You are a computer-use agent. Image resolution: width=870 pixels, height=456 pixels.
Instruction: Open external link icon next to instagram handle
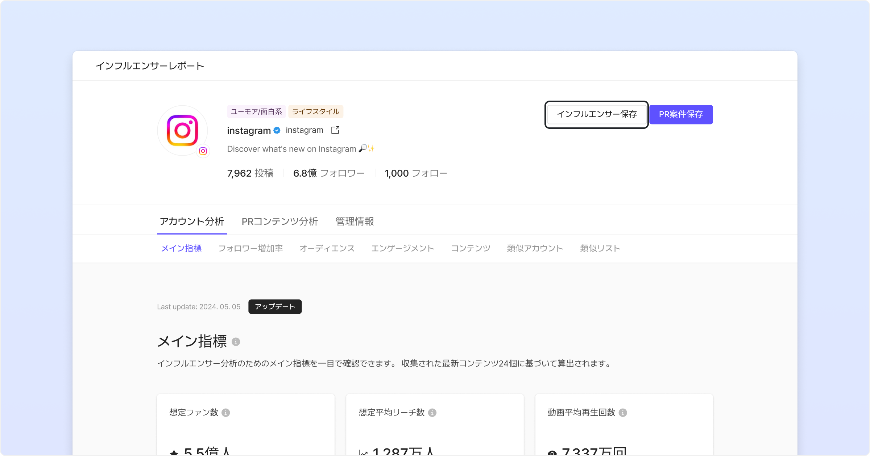(x=335, y=130)
